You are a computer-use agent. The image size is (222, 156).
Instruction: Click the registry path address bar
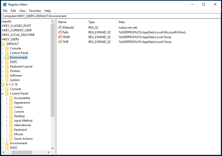point(111,16)
